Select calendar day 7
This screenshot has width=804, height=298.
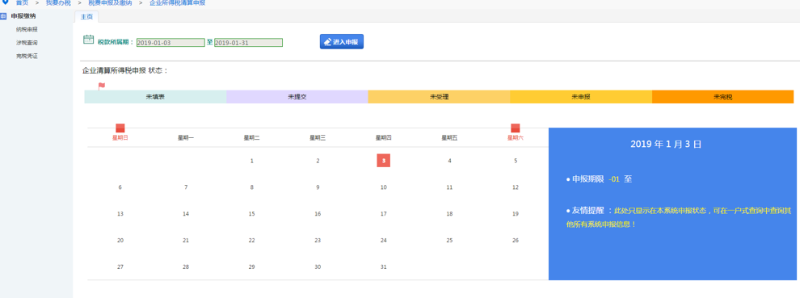186,187
